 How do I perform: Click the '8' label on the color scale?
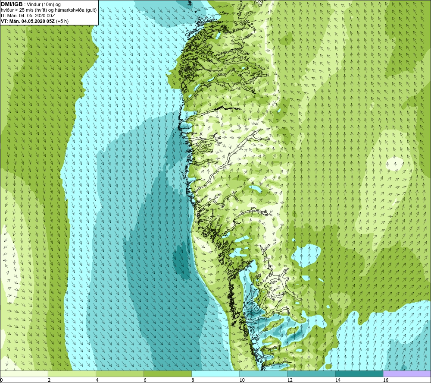click(193, 380)
